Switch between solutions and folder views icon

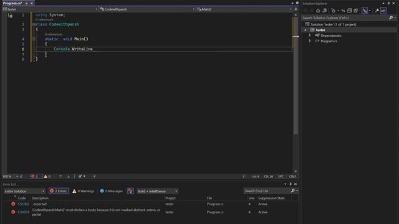coord(324,11)
